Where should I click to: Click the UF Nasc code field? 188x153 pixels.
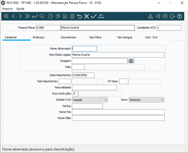coord(124,81)
